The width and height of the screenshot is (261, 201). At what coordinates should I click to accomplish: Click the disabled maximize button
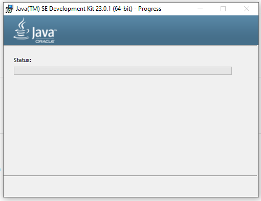[x=223, y=9]
